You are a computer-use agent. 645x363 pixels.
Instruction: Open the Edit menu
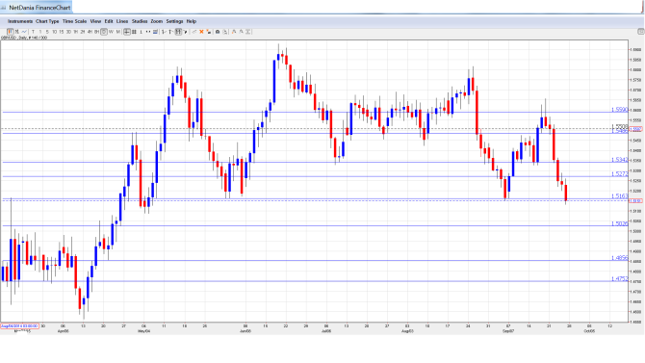pyautogui.click(x=109, y=21)
